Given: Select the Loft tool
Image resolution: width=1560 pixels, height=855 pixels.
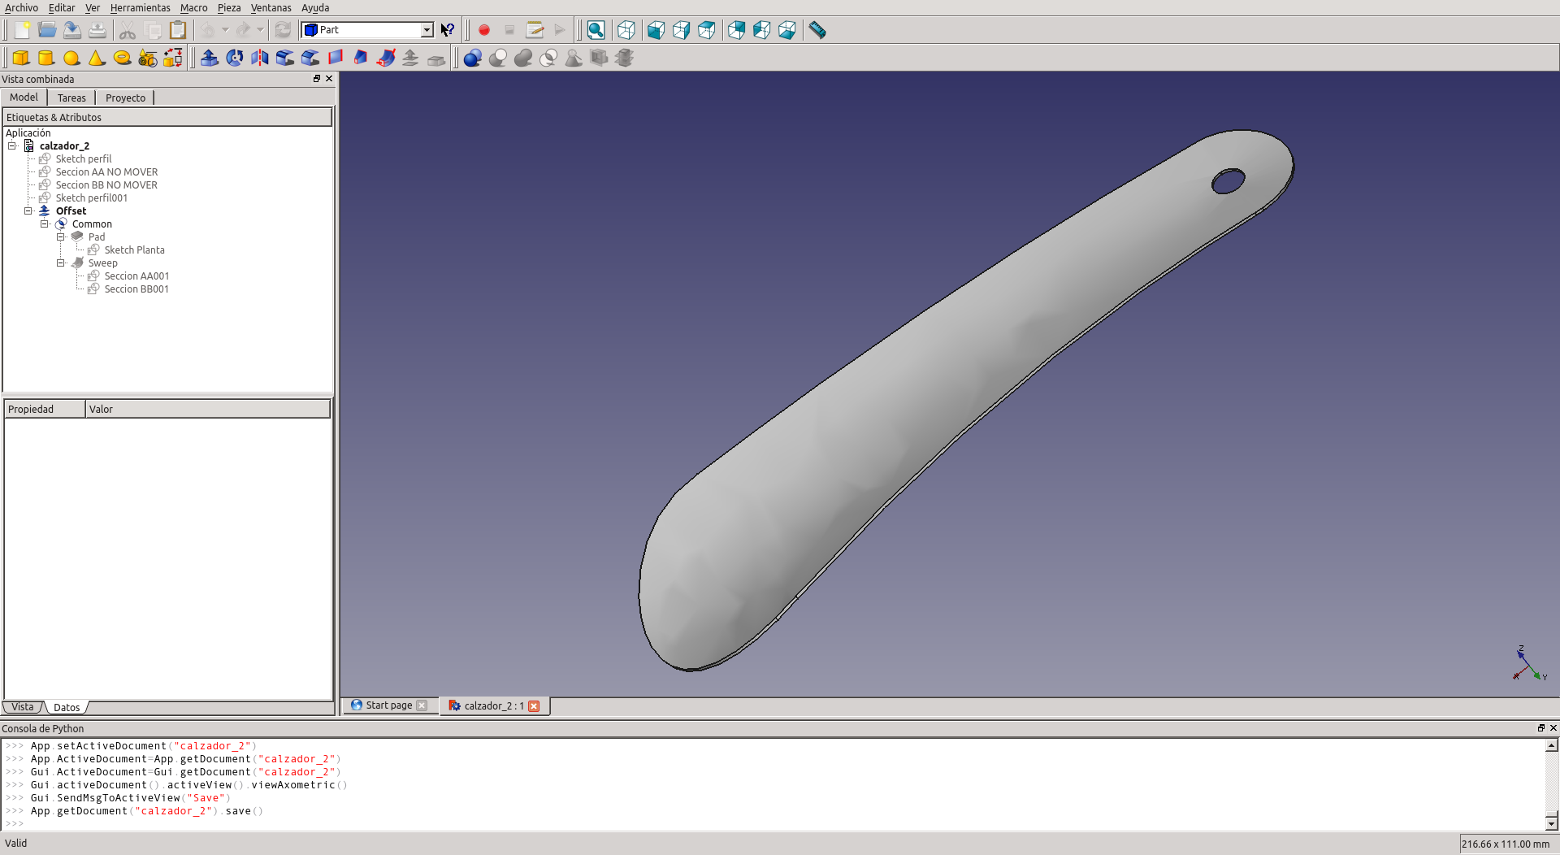Looking at the screenshot, I should 361,58.
